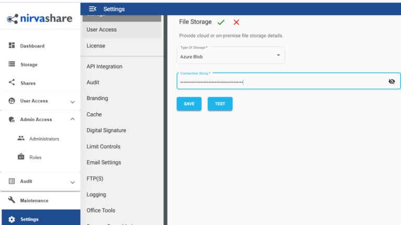Screen dimensions: 401x225
Task: Click the TEST button
Action: pyautogui.click(x=220, y=104)
